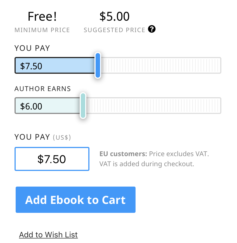Click the empty You Pay slider track
This screenshot has height=243, width=237.
pos(161,65)
